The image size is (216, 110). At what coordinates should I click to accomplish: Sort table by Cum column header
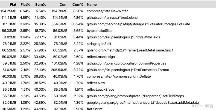(63, 5)
